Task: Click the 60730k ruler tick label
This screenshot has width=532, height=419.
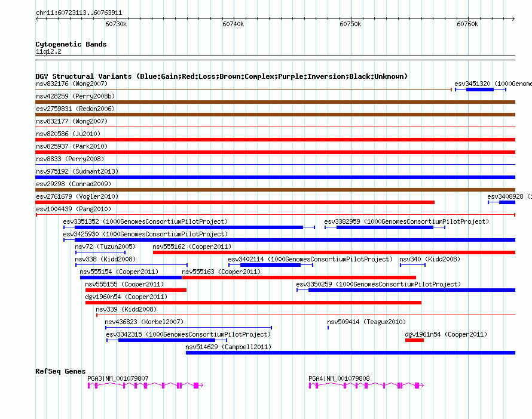Action: pos(116,24)
